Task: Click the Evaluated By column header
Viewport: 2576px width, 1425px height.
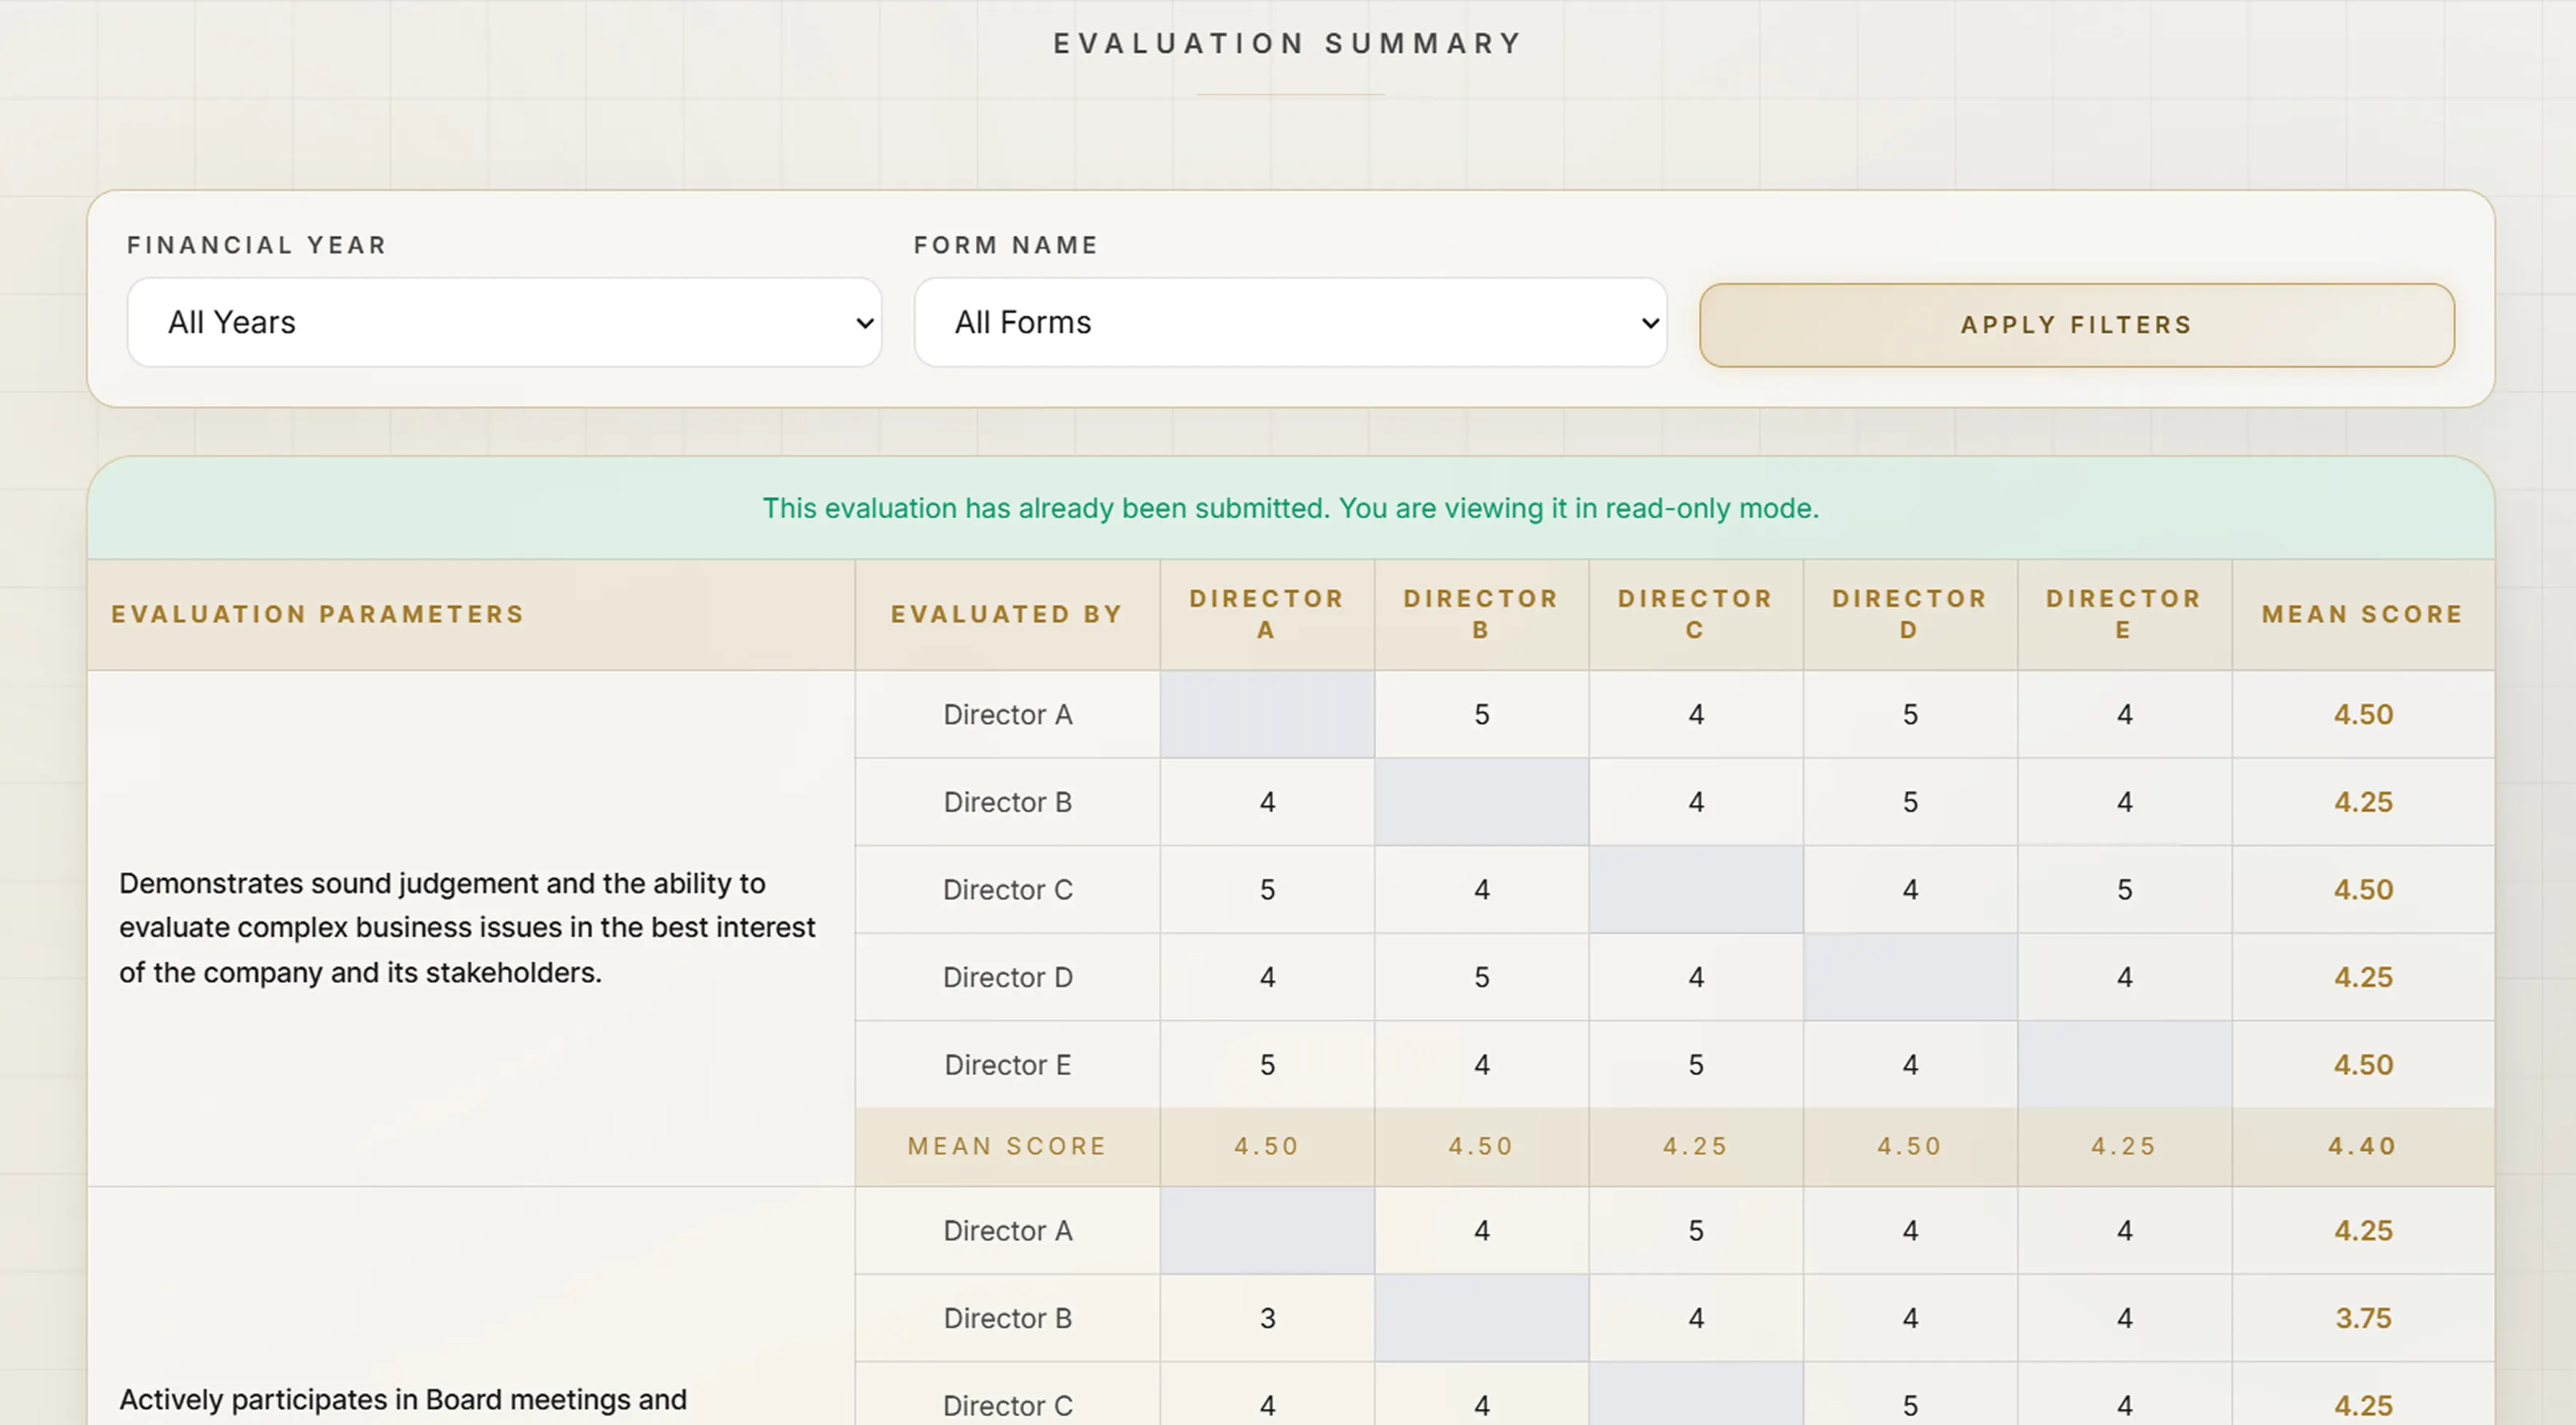Action: click(1007, 613)
